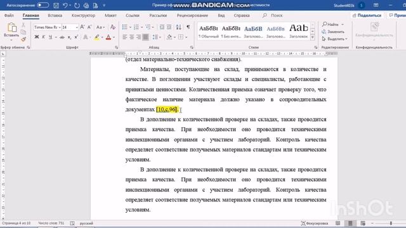Toggle italic (К) formatting
The height and width of the screenshot is (228, 406).
click(x=44, y=37)
